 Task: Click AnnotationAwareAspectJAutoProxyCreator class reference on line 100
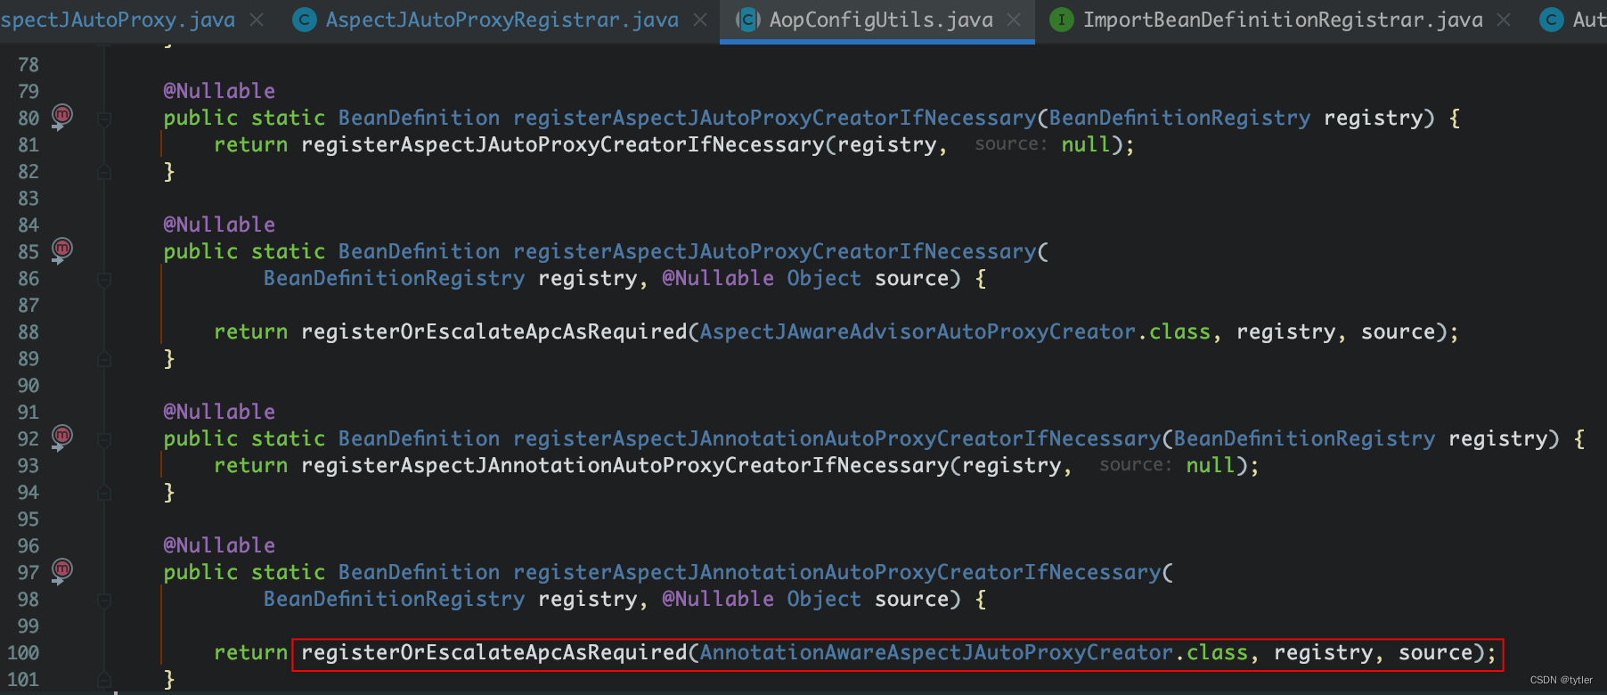[937, 652]
